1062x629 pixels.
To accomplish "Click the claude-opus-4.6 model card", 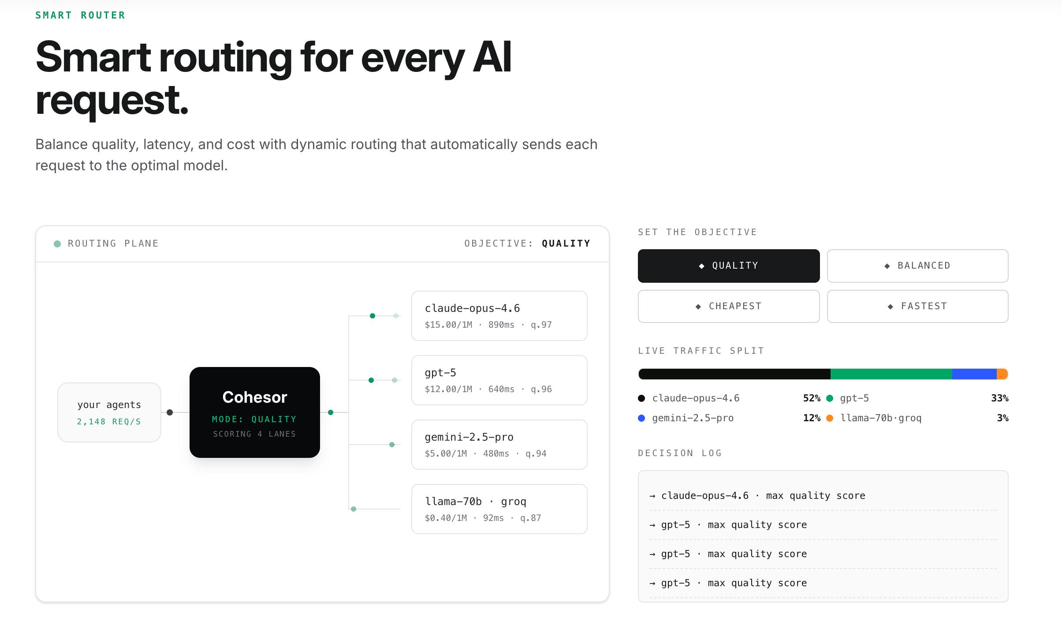I will [499, 316].
